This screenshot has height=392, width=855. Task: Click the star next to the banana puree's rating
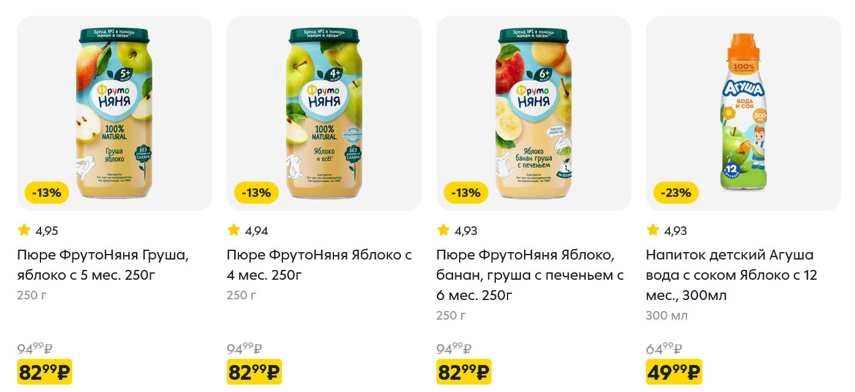443,230
